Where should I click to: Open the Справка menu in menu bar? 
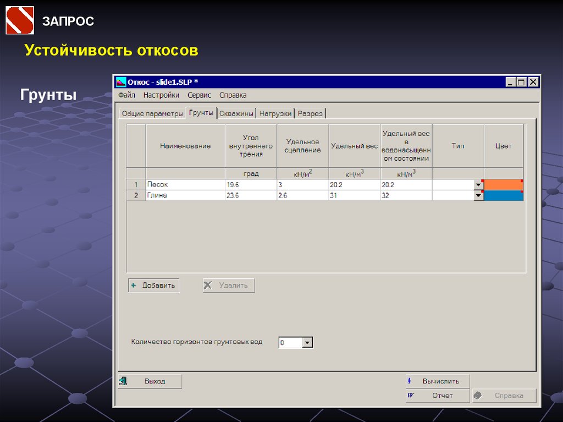click(233, 95)
